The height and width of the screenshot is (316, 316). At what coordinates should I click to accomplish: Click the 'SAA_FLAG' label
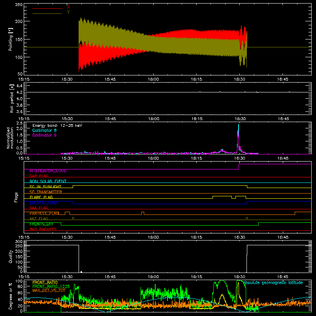(39, 208)
